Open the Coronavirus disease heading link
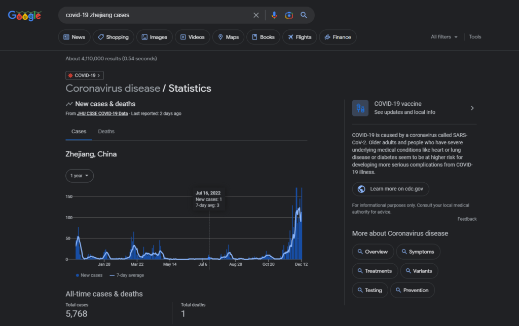519x326 pixels. click(113, 88)
